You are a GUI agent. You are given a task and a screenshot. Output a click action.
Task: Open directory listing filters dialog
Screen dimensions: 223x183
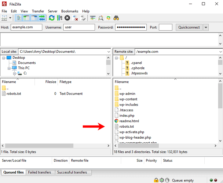[93, 18]
